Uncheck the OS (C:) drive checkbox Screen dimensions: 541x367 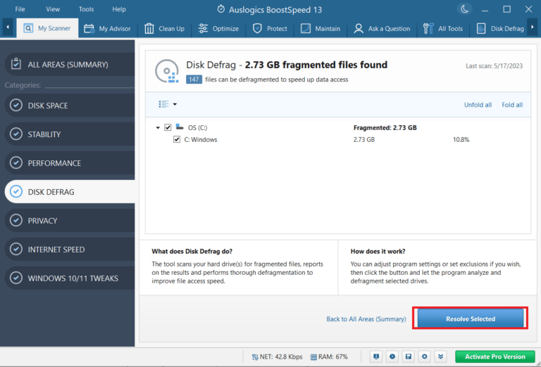click(168, 127)
